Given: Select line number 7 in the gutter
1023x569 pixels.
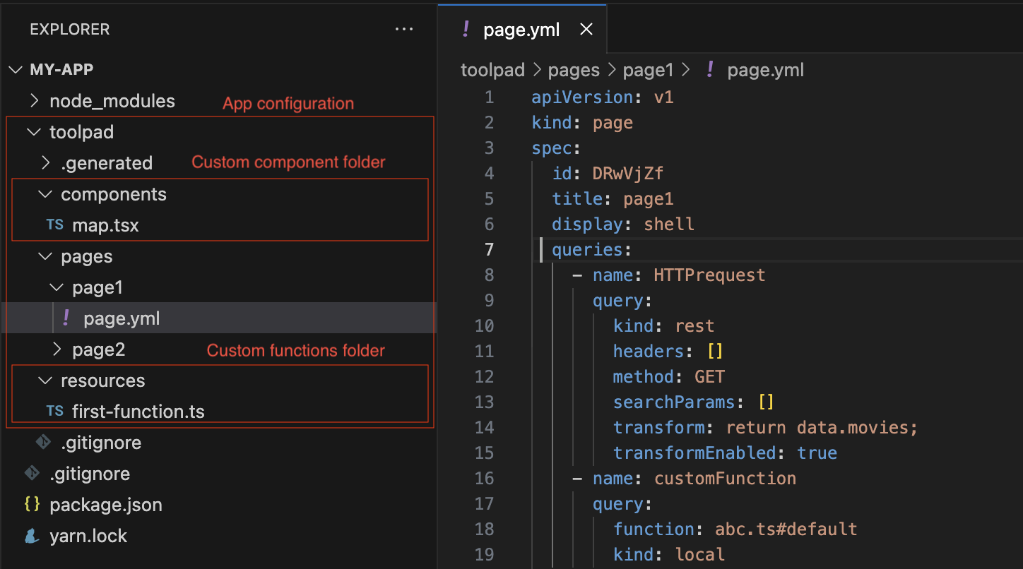Looking at the screenshot, I should 490,249.
